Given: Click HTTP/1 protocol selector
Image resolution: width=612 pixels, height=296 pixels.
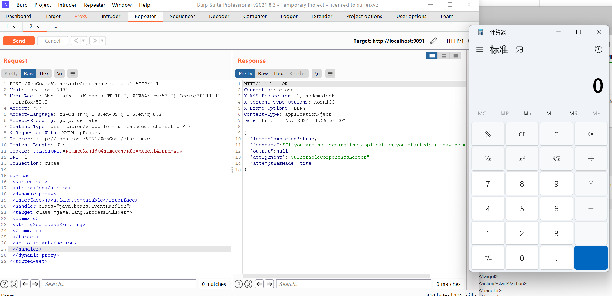Looking at the screenshot, I should (x=455, y=41).
